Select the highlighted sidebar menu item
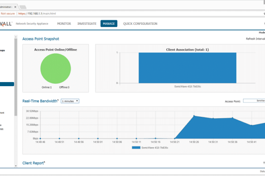The width and height of the screenshot is (265, 176). [x=7, y=84]
